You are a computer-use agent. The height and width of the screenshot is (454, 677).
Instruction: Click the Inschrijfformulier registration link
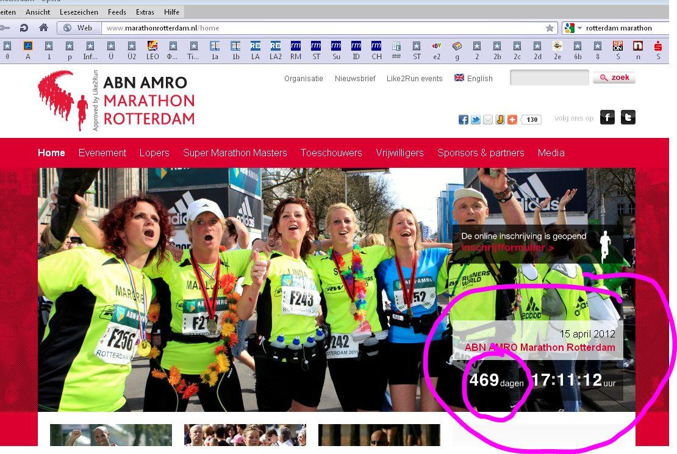[507, 248]
